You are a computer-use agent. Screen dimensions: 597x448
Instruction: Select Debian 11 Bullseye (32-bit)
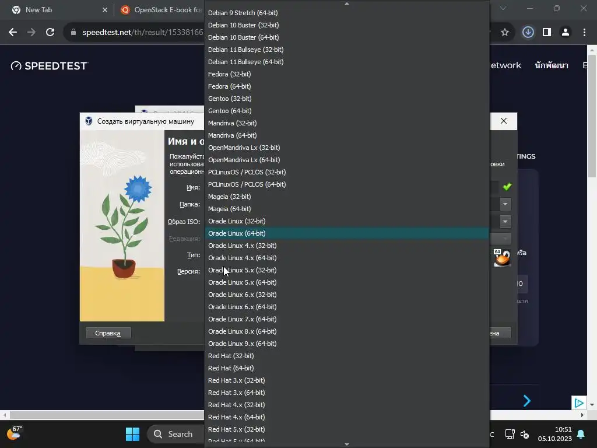point(347,49)
